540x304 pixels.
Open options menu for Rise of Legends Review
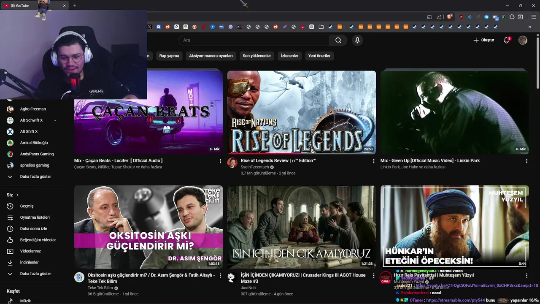click(x=373, y=161)
